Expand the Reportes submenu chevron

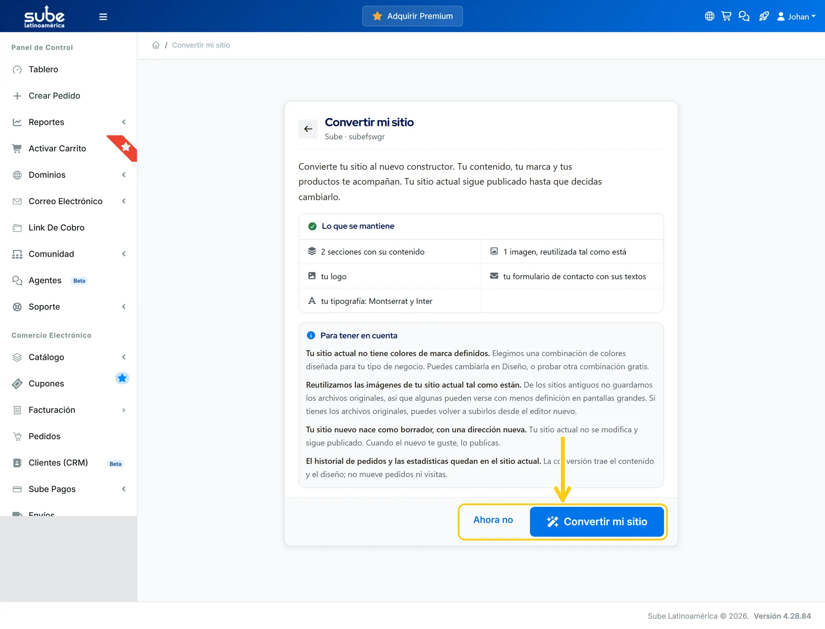pos(124,122)
